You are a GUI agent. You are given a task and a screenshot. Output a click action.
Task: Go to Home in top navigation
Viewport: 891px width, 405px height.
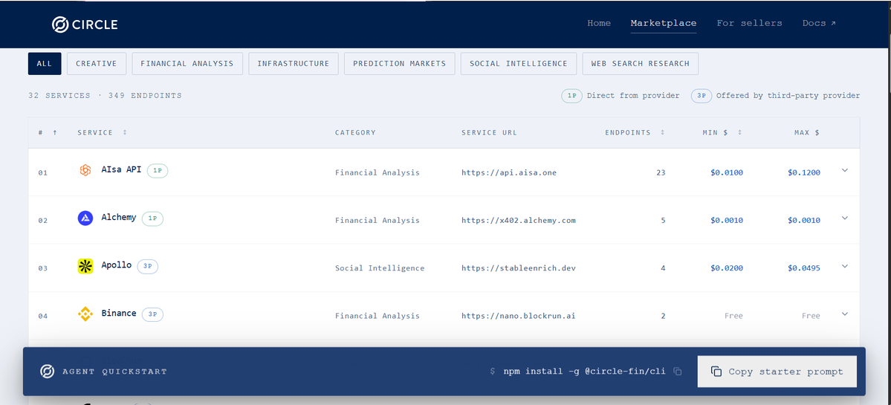tap(599, 23)
